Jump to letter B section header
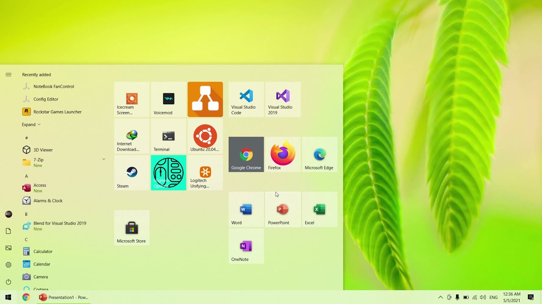 coord(26,214)
